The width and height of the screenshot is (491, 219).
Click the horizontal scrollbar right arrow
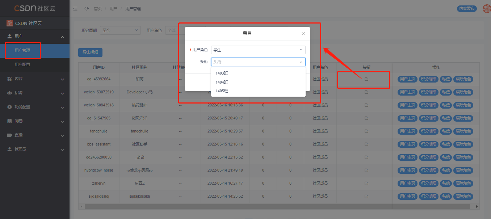477,206
